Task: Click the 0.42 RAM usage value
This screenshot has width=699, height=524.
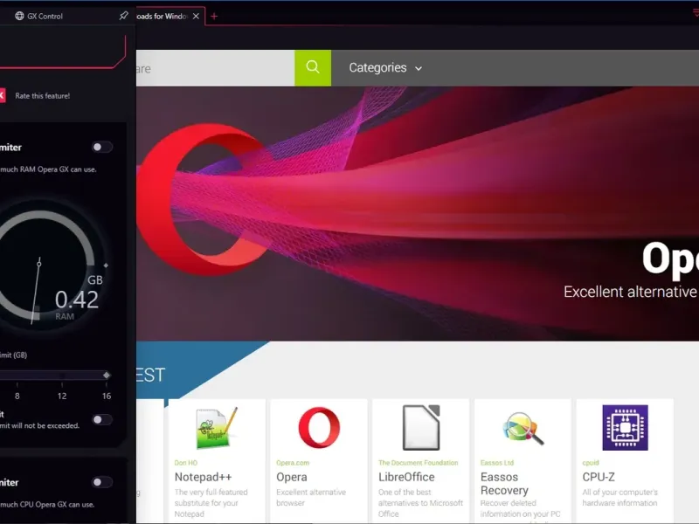Action: click(77, 300)
